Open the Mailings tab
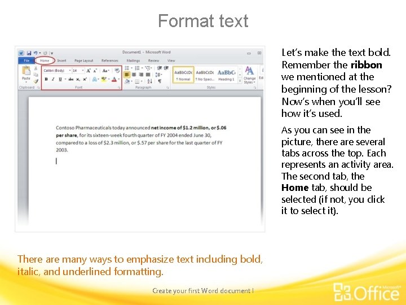406x305 pixels. pos(133,60)
